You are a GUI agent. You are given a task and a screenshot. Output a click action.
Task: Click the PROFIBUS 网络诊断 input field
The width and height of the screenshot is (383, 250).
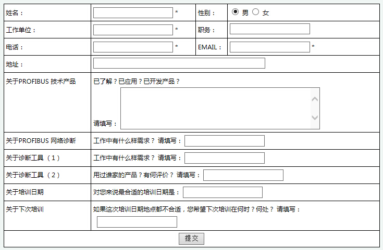click(x=224, y=141)
